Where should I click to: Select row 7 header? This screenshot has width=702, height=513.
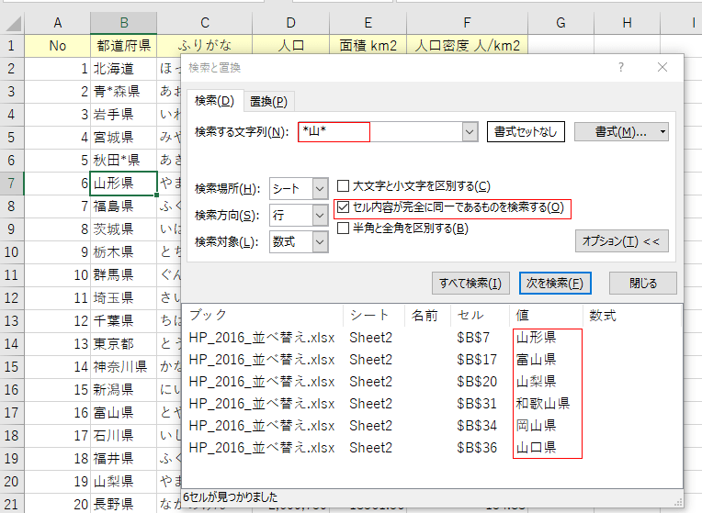[12, 183]
